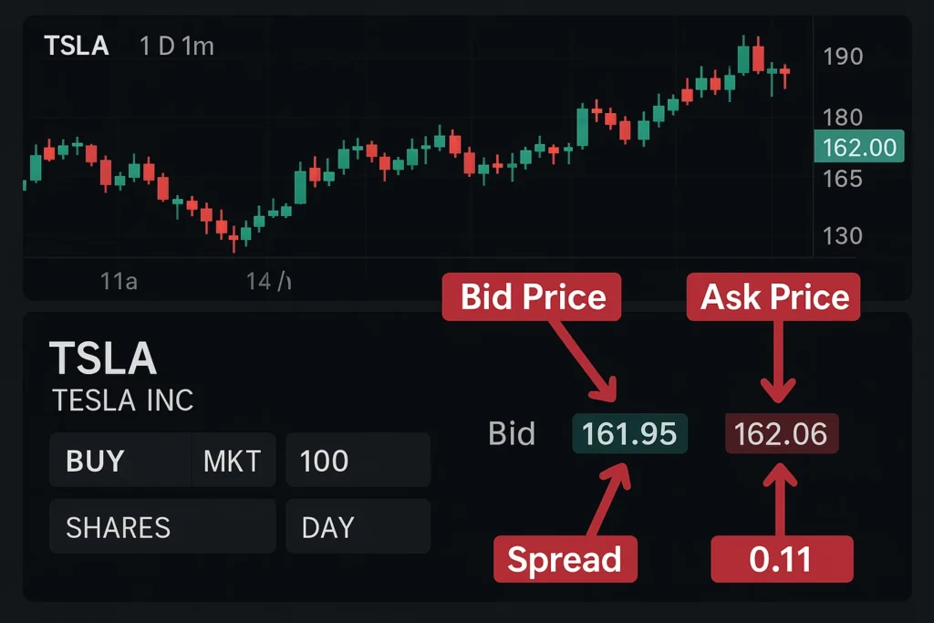
Task: Click the large TSLA heading
Action: click(x=106, y=358)
